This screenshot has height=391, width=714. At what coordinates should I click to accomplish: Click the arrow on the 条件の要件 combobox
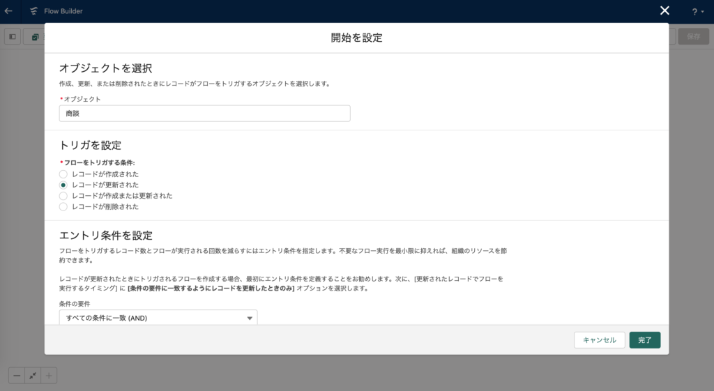tap(250, 319)
